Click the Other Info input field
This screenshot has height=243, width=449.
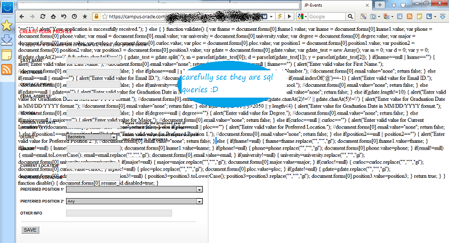pyautogui.click(x=119, y=213)
